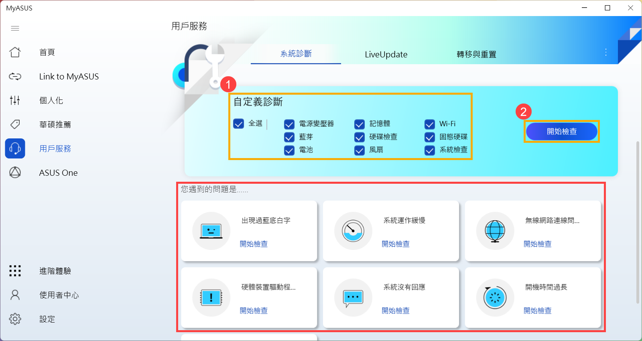Click the 系統運作緩慢 card title

[x=404, y=220]
